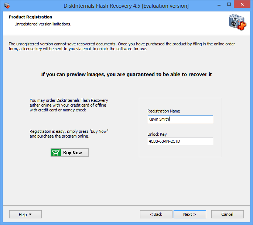This screenshot has height=225, width=253.
Task: Click the 'You may order DiskInternals Flash Recovery' paragraph
Action: pos(69,105)
